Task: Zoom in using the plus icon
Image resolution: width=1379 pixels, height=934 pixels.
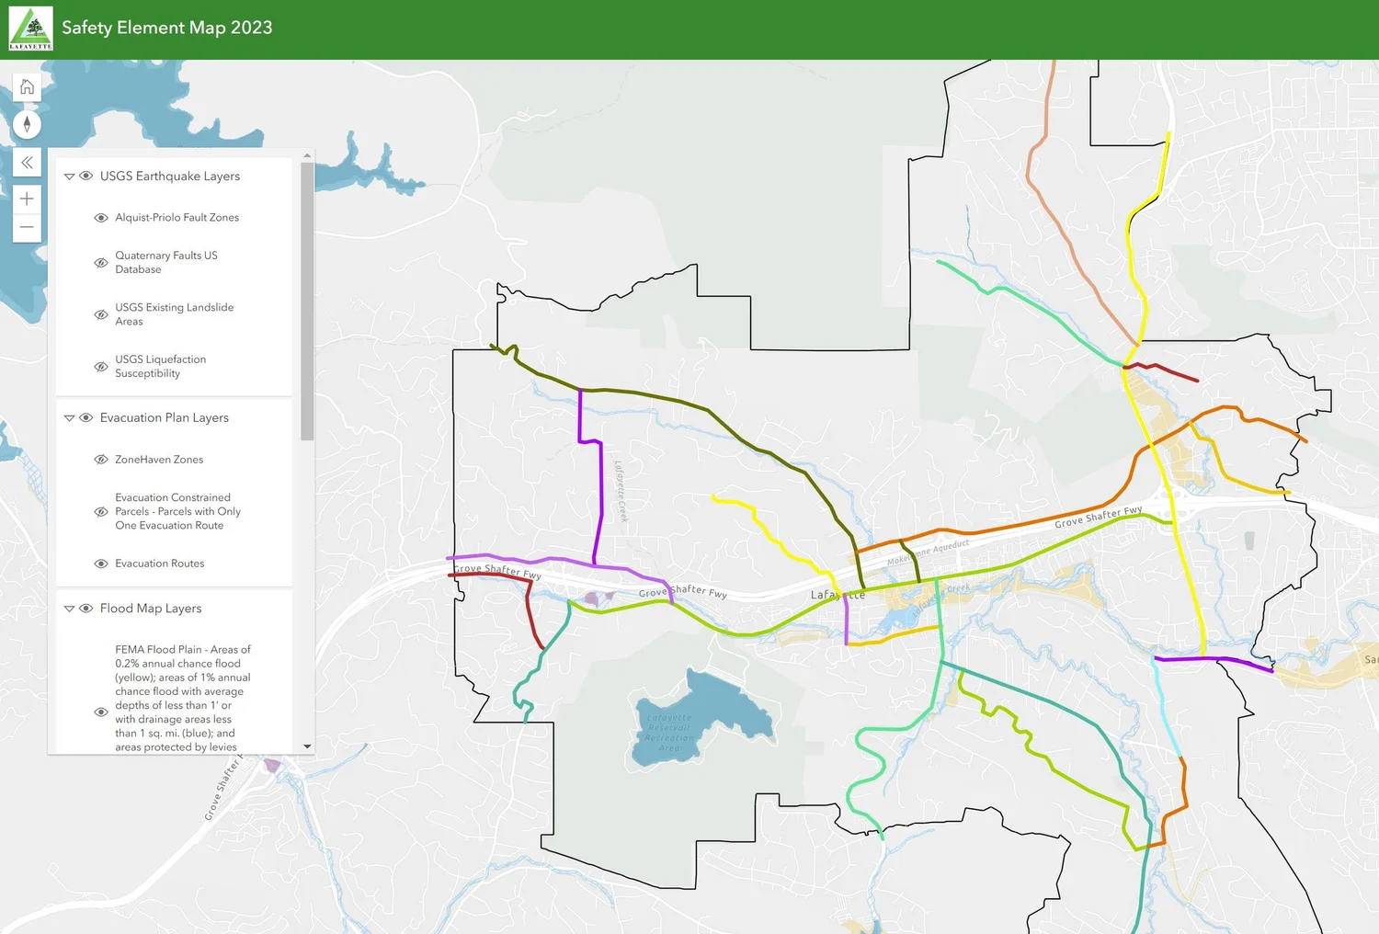Action: 28,199
